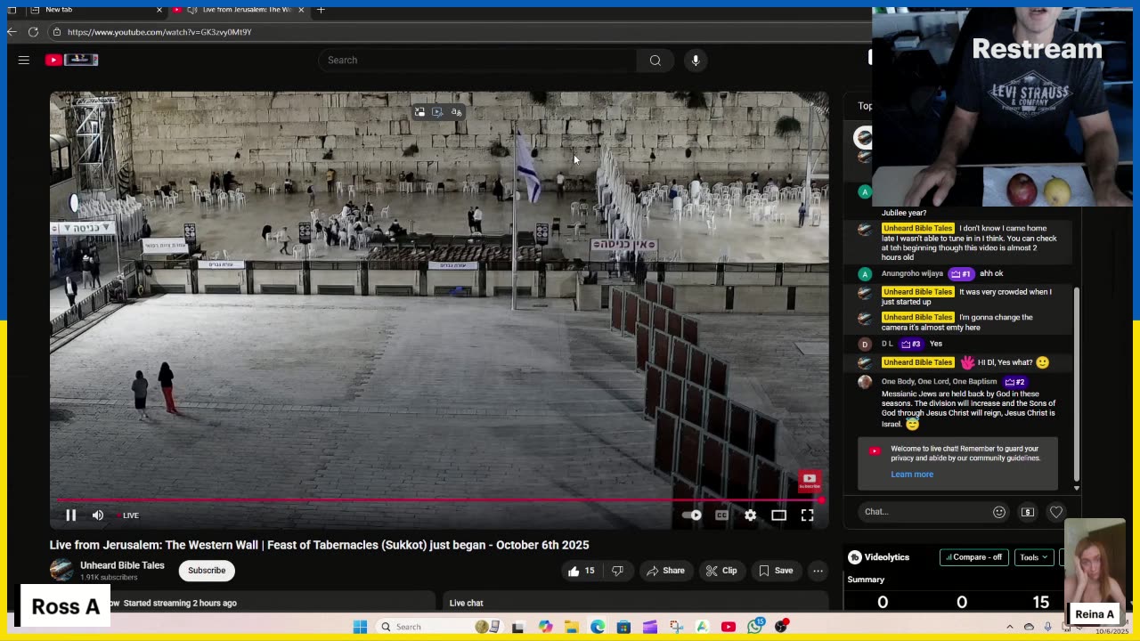Pause the live video
Image resolution: width=1140 pixels, height=641 pixels.
click(71, 515)
